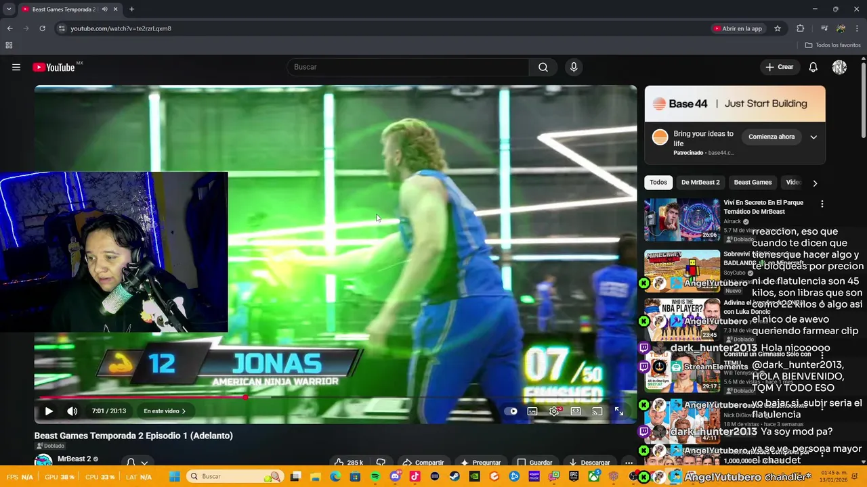The height and width of the screenshot is (487, 867).
Task: Select the Beast Games chip
Action: pyautogui.click(x=753, y=183)
